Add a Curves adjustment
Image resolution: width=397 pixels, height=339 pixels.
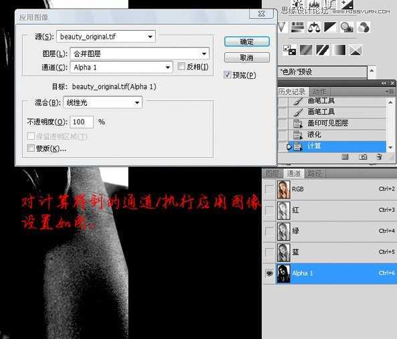pyautogui.click(x=331, y=4)
